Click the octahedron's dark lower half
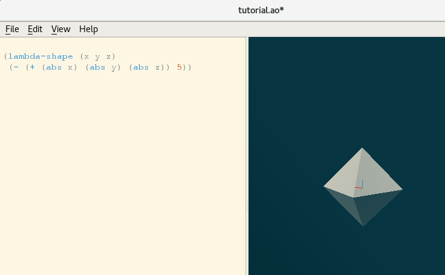The height and width of the screenshot is (275, 445). [363, 207]
